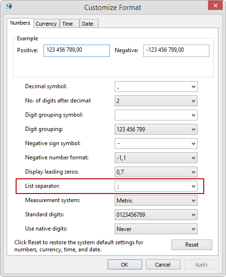Open the Use native digits dropdown

coord(156,229)
